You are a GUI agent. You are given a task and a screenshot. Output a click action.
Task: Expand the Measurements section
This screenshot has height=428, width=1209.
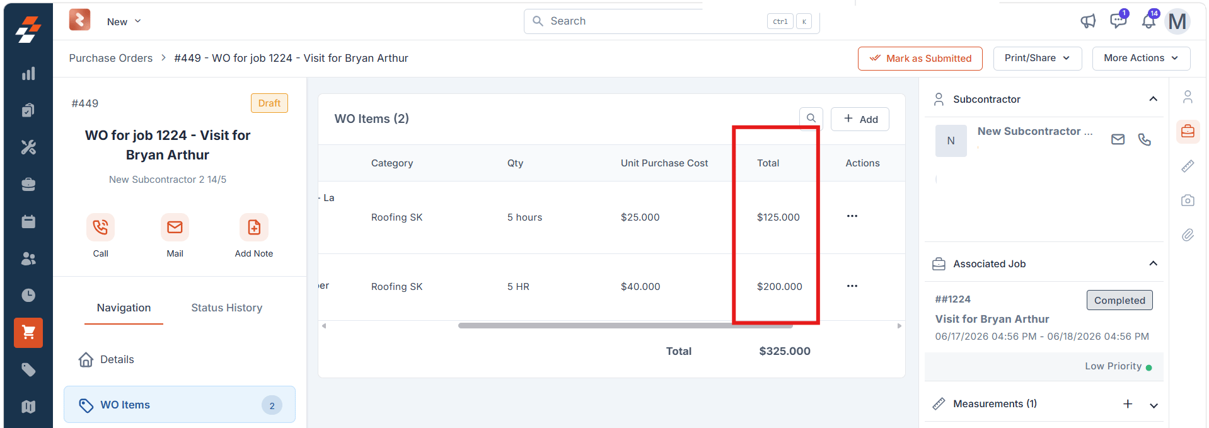click(1154, 405)
